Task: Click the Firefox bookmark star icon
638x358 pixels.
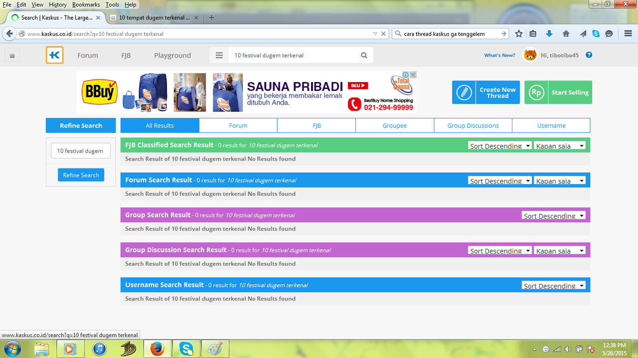Action: click(x=519, y=34)
